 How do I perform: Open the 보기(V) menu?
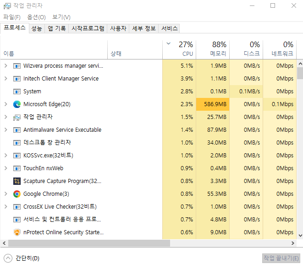(61, 17)
